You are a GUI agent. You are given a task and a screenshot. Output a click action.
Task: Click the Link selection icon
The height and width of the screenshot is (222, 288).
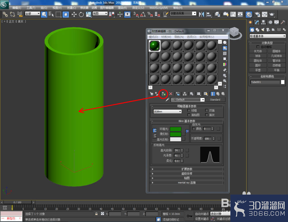click(x=5, y=14)
